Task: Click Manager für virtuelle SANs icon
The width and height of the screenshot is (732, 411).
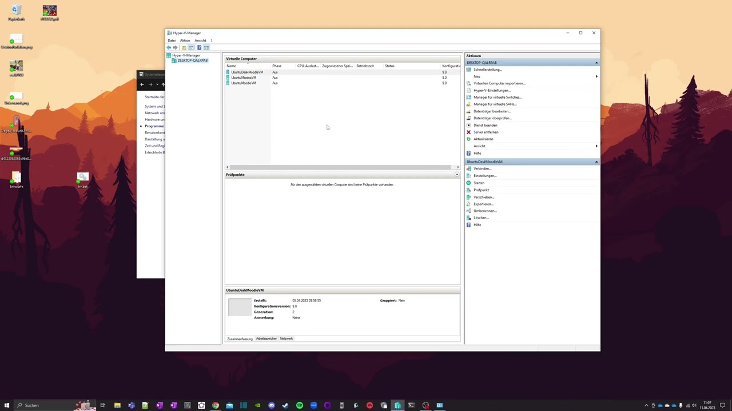Action: click(469, 104)
